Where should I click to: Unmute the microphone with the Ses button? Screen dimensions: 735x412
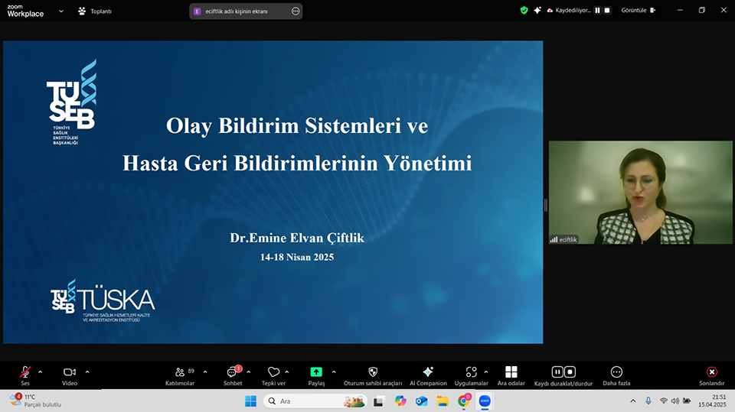[x=25, y=372]
